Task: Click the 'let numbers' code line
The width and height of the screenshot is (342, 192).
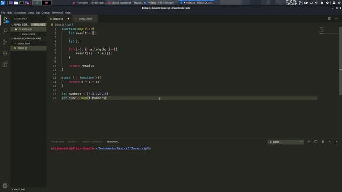Action: (x=85, y=94)
